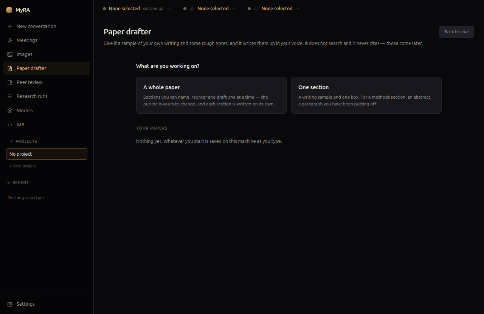This screenshot has height=314, width=484.
Task: Open the API section code icon
Action: pos(10,125)
